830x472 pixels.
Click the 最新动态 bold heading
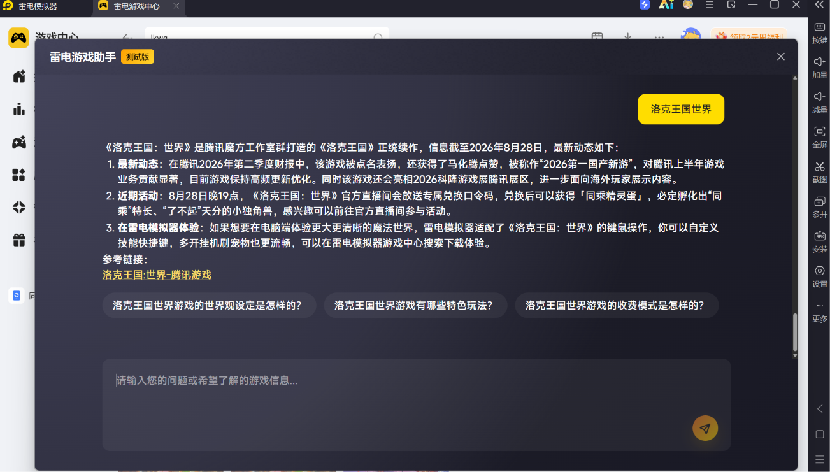(138, 164)
